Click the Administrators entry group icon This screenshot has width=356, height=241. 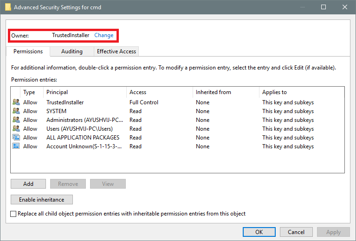16,120
